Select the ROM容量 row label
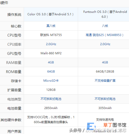This screenshot has width=129, height=134. 14,72
